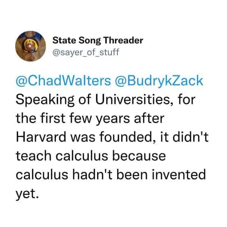Click the word founded in the tweet
The width and height of the screenshot is (227, 227).
click(127, 137)
